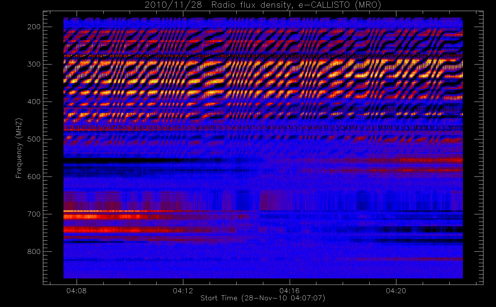Click the 400 frequency tick label

tap(34, 102)
